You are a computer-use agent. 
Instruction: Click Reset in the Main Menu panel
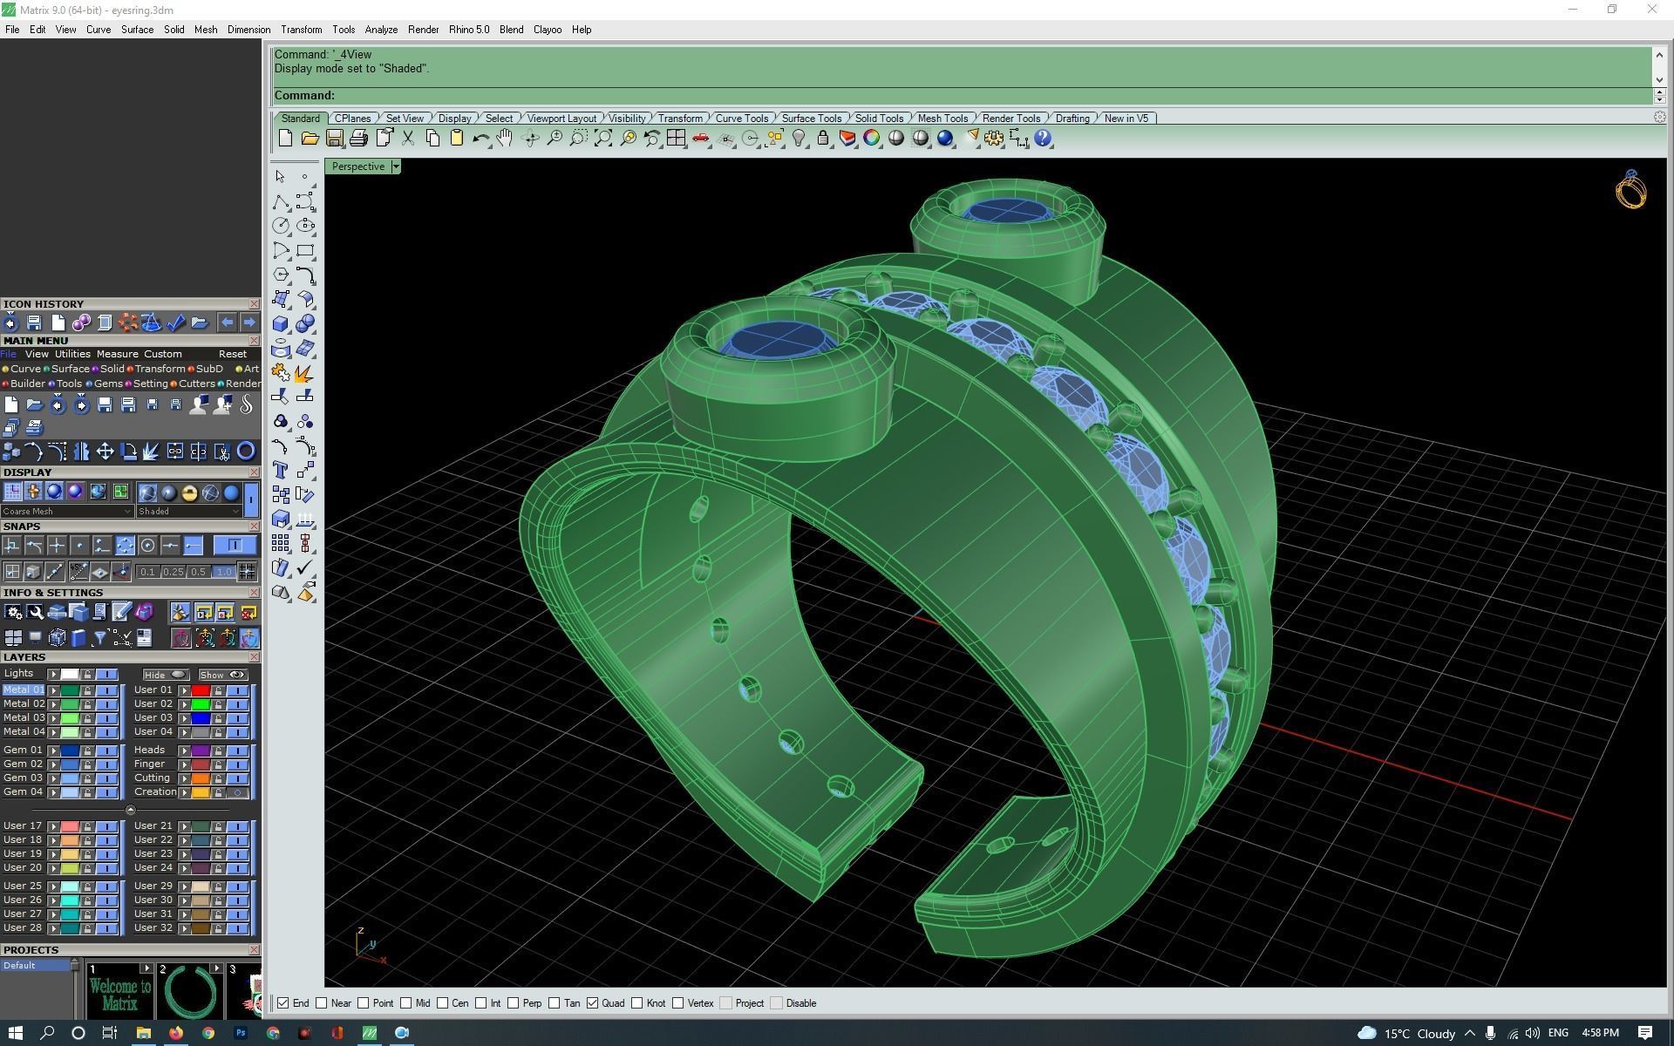[232, 354]
